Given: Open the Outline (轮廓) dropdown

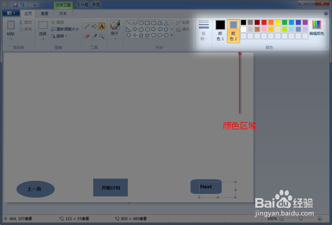Looking at the screenshot, I should click(185, 22).
